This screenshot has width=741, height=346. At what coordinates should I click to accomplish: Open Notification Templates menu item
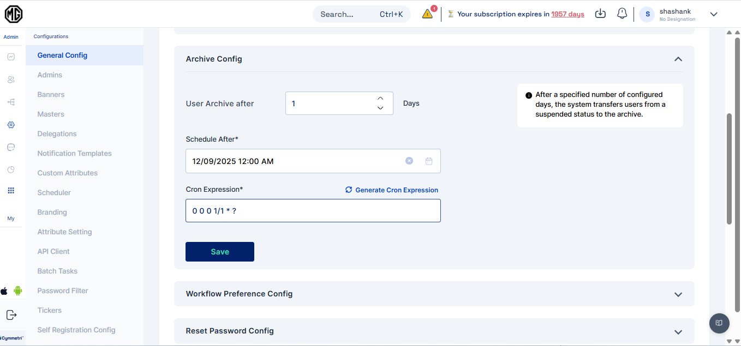[74, 153]
